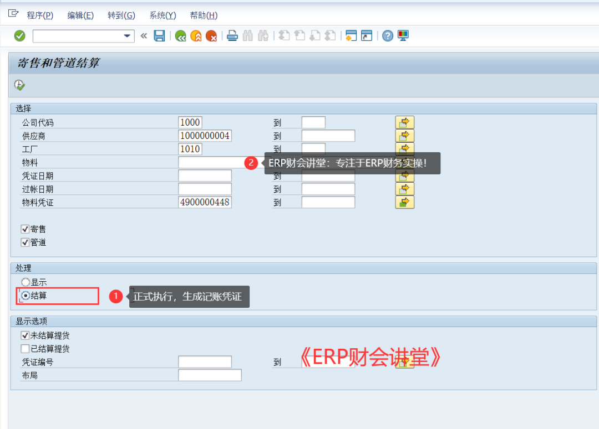Click the 系统(Y) menu
The width and height of the screenshot is (599, 429).
163,15
